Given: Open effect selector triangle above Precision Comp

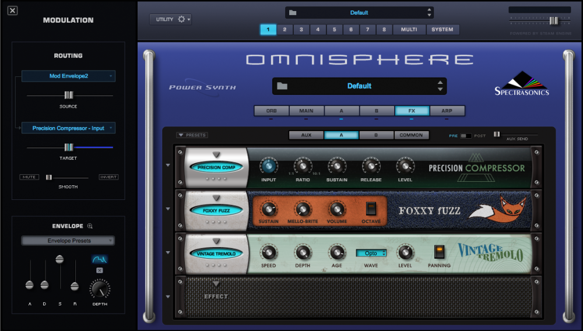Looking at the screenshot, I should coord(216,154).
